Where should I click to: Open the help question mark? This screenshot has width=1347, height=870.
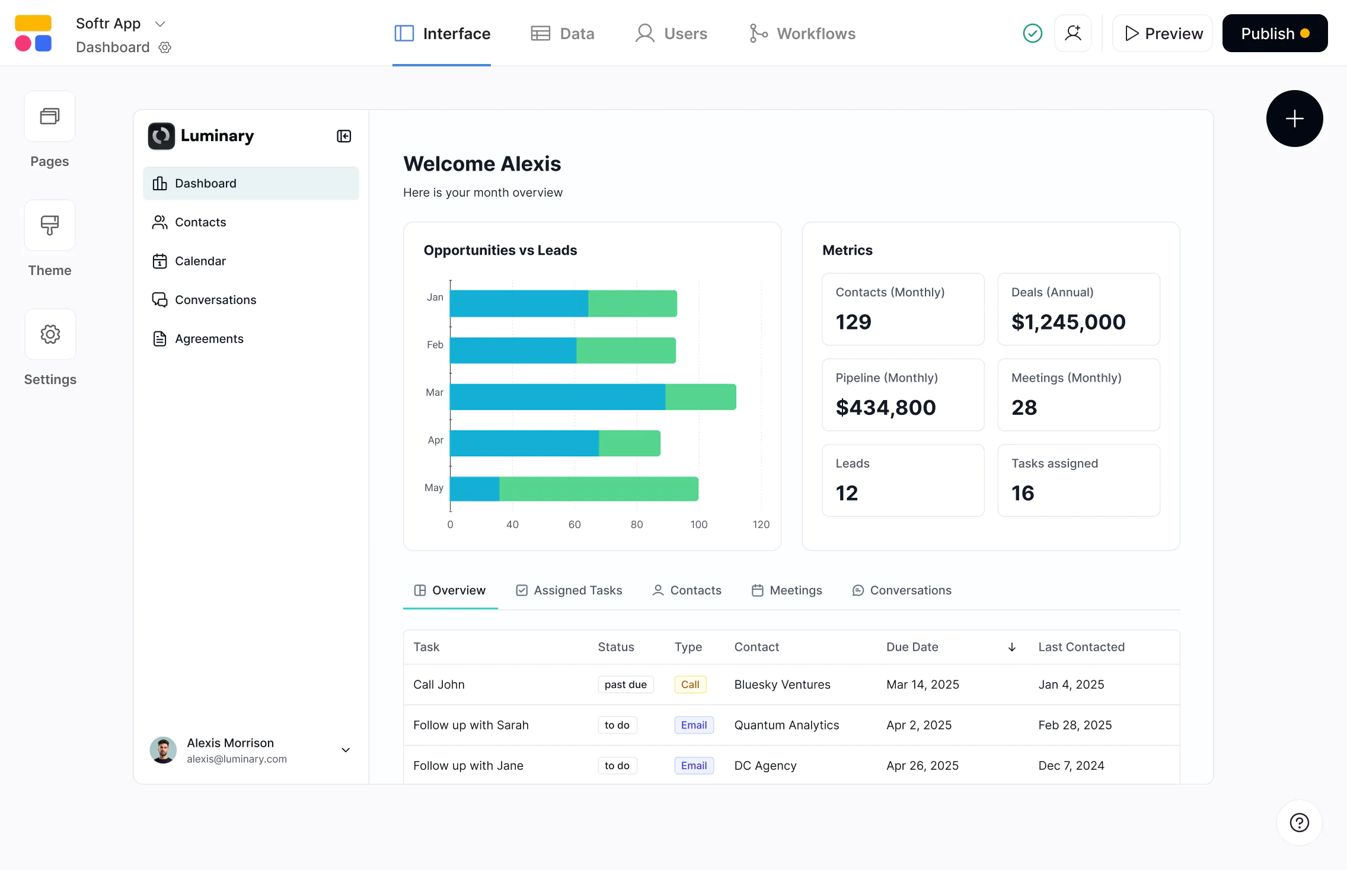(1298, 823)
